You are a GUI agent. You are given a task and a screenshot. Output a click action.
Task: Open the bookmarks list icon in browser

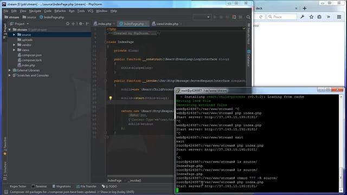point(319,17)
